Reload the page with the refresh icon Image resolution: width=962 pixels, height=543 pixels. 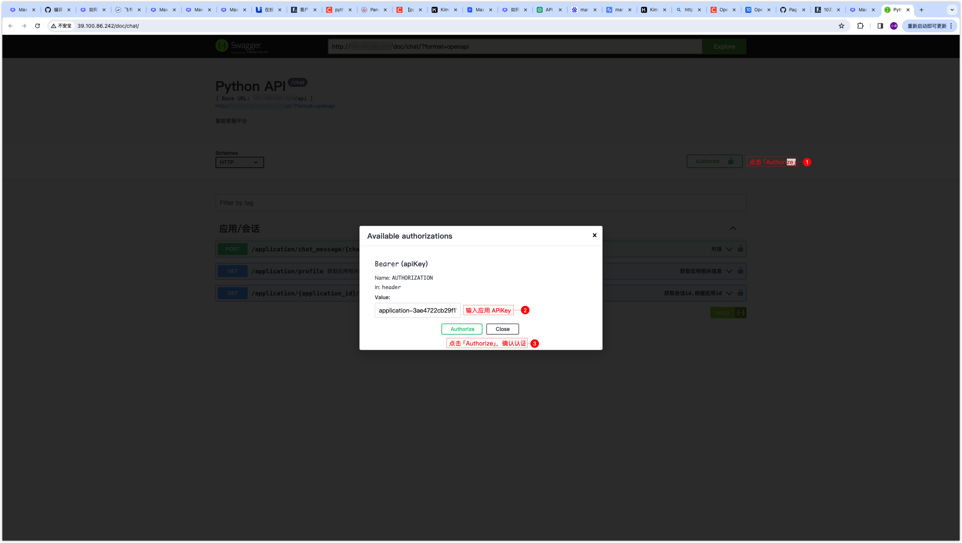37,26
